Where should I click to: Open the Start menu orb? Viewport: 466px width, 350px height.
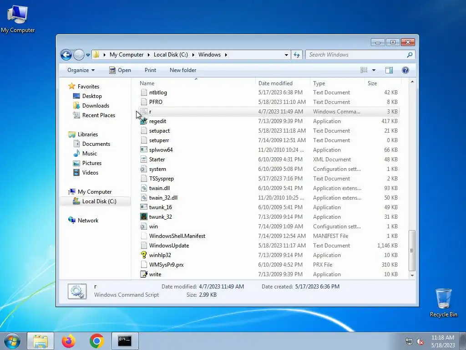point(12,341)
